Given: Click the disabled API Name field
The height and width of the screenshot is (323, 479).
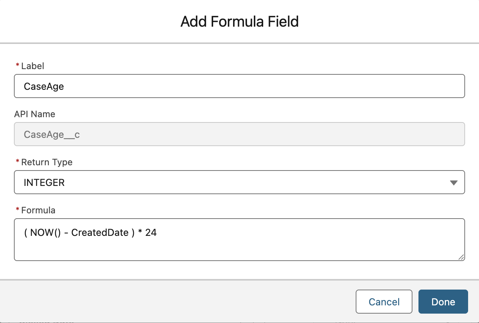Looking at the screenshot, I should point(239,134).
